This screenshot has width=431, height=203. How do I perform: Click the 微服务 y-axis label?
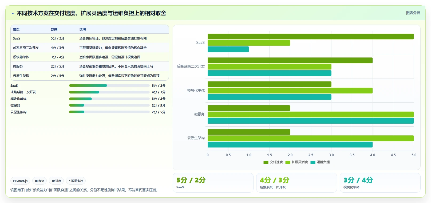coord(199,114)
